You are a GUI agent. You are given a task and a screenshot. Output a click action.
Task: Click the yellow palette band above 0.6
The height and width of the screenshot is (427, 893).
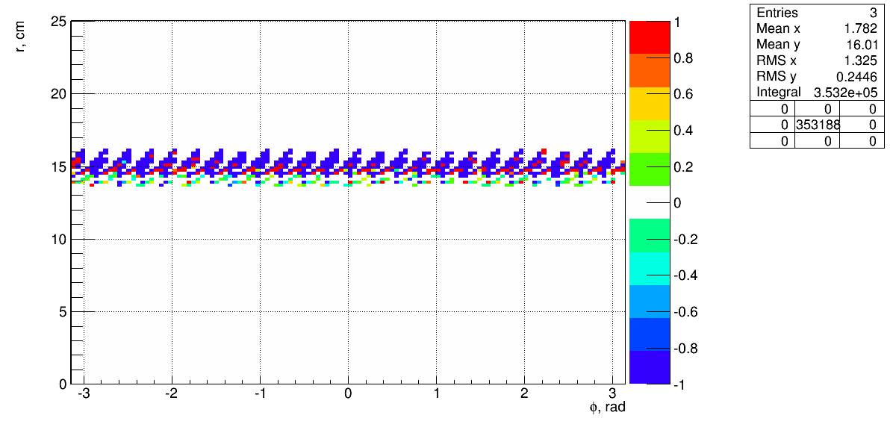tap(650, 104)
